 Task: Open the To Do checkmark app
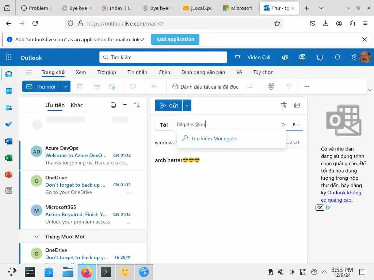pos(9,124)
